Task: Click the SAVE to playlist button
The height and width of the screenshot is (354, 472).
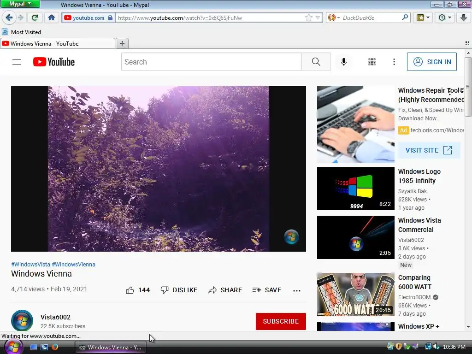Action: click(x=267, y=290)
